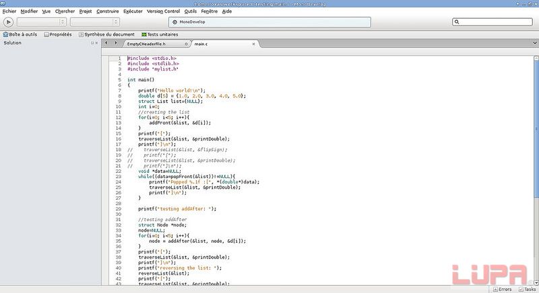Click the MonoDevelop status icon

coord(175,22)
